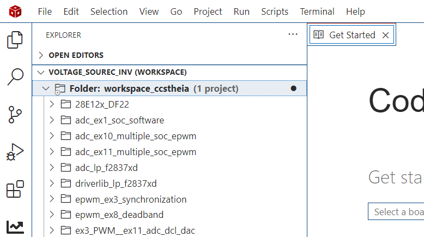424x237 pixels.
Task: Open the Run menu
Action: (241, 11)
